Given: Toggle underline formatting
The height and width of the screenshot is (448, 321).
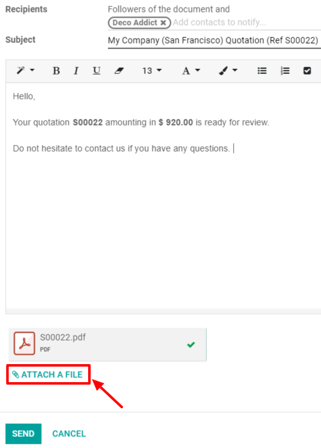Looking at the screenshot, I should pos(96,71).
